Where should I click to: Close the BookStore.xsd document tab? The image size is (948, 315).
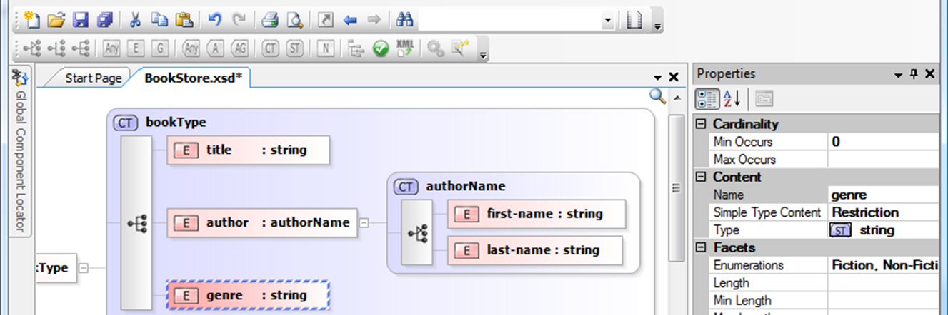coord(673,77)
